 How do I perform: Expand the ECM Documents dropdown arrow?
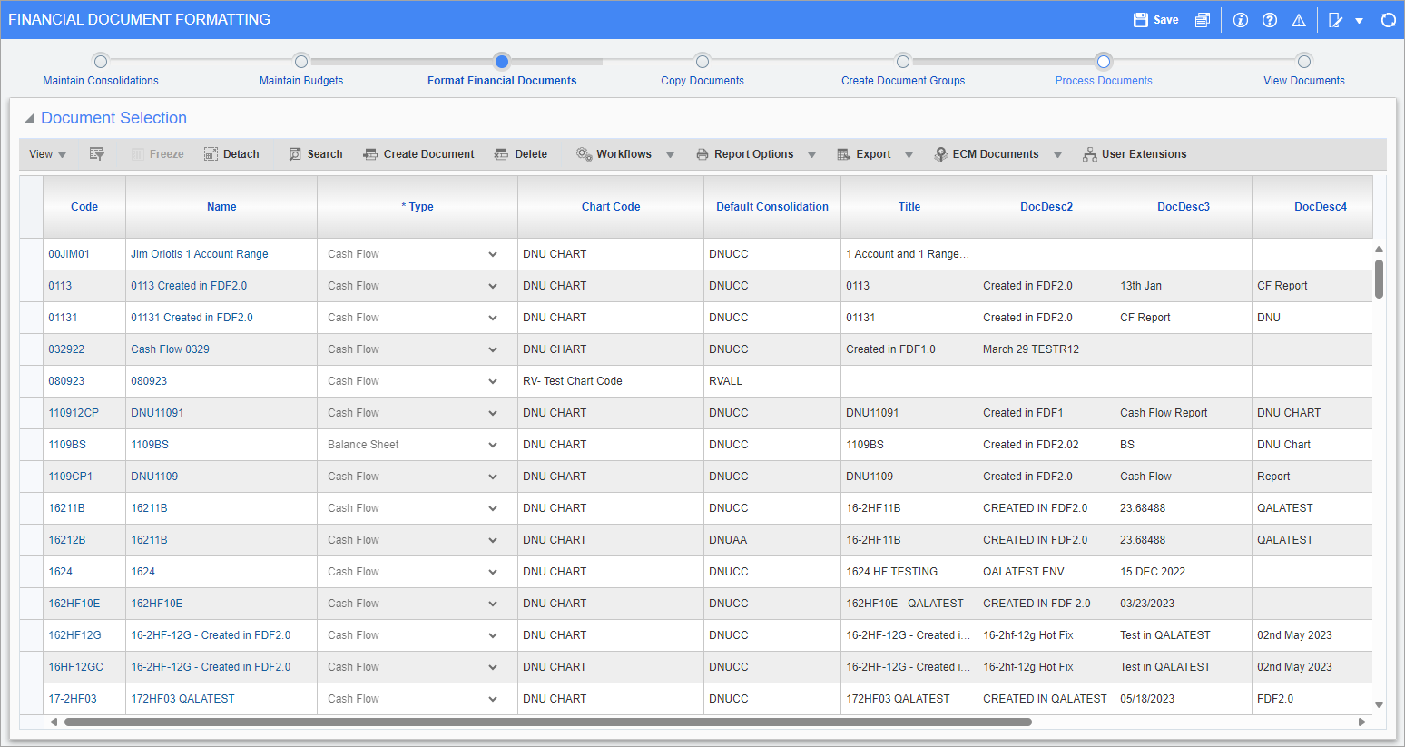(1057, 155)
